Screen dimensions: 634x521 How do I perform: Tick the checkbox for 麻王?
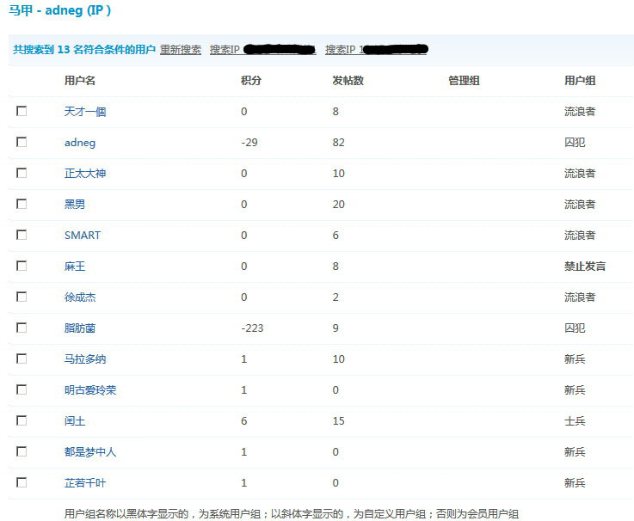tap(22, 266)
